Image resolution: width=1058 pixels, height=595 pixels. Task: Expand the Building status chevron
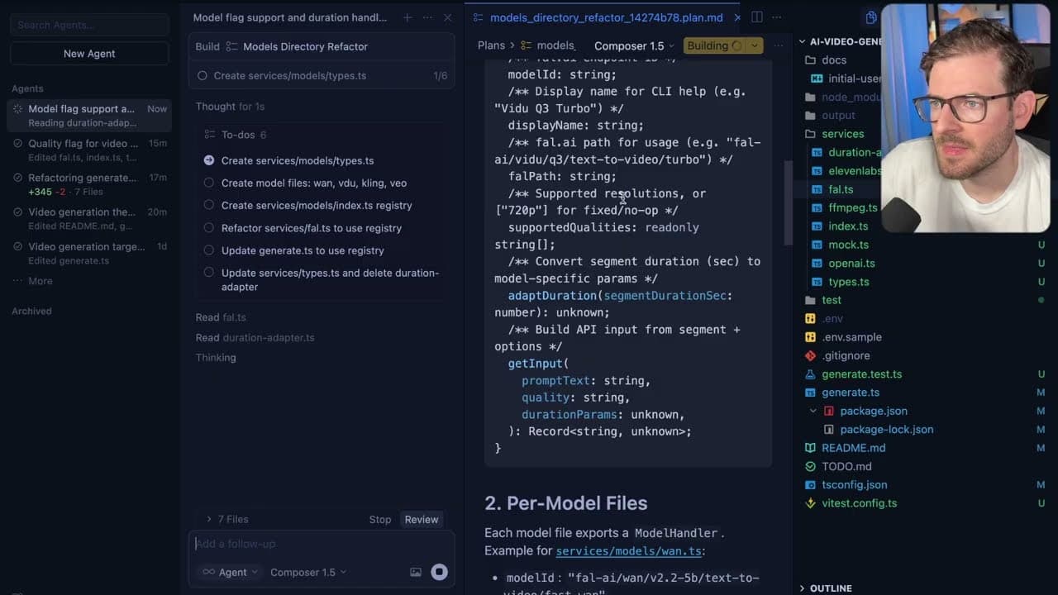click(754, 45)
